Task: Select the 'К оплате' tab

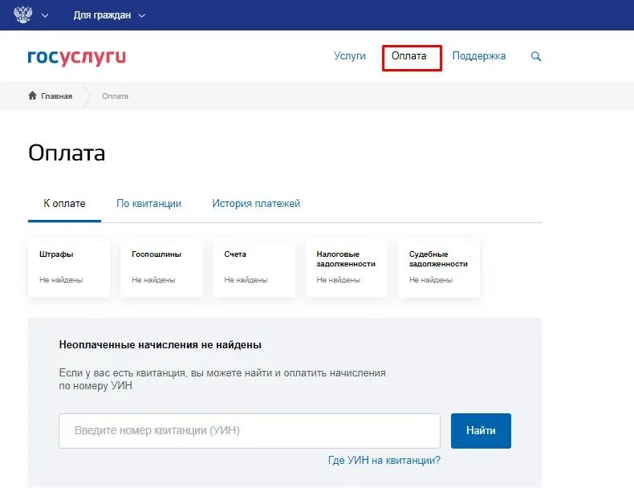Action: [x=64, y=204]
